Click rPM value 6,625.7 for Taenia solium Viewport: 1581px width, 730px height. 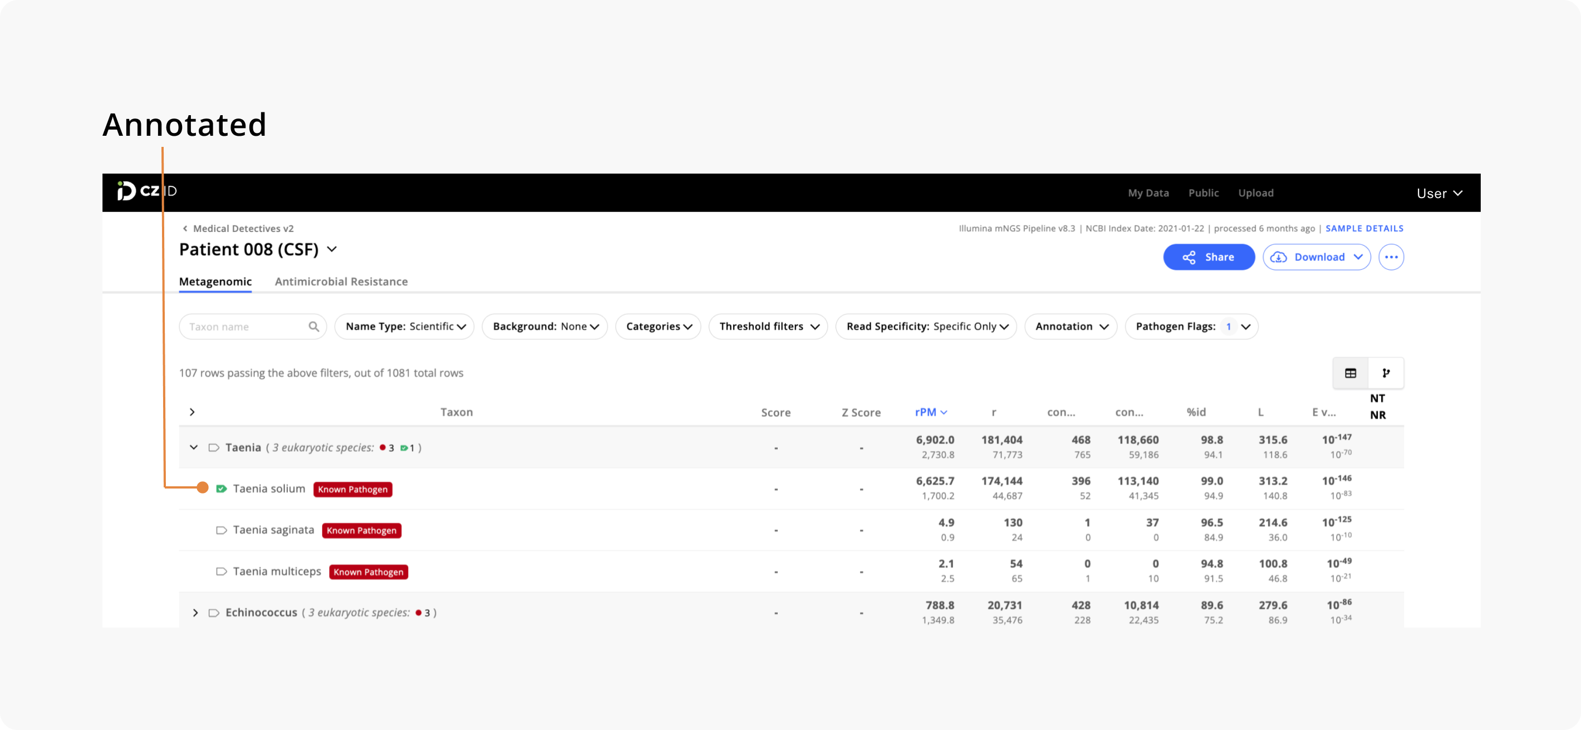[935, 481]
